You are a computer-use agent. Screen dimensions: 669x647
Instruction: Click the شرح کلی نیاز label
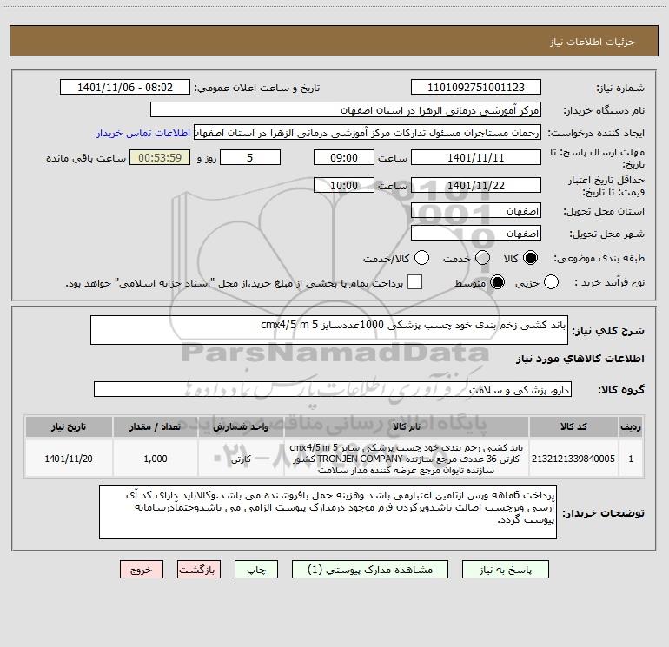point(608,331)
